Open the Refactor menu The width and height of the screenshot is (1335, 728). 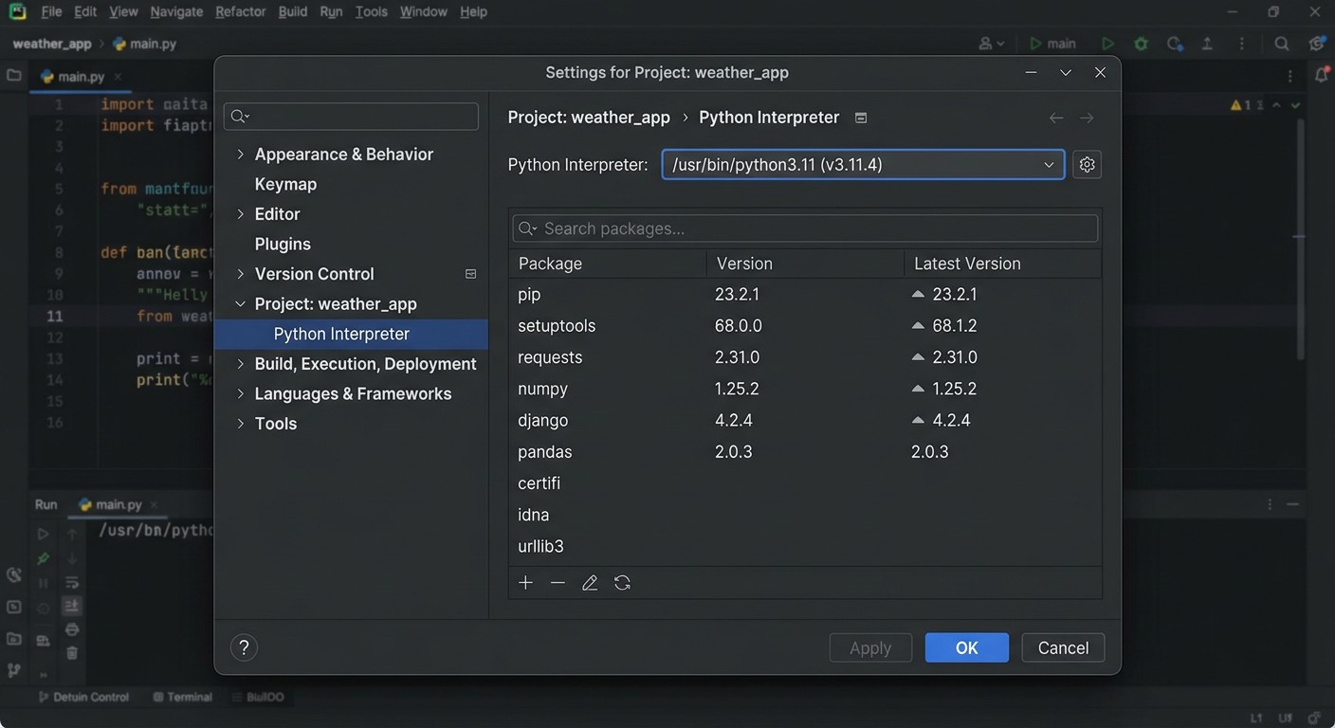pos(240,11)
